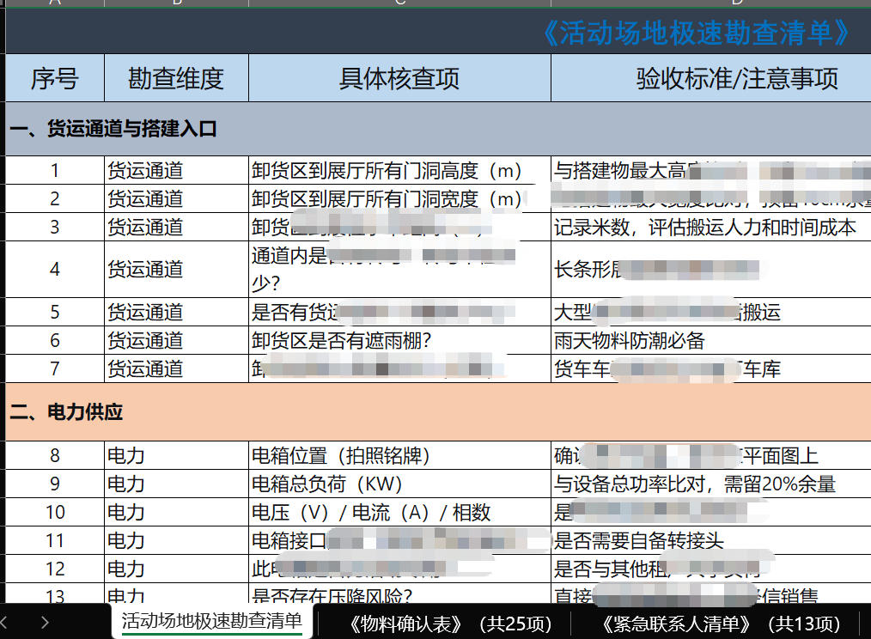Select the 验收标准/注意事项 header cell
The width and height of the screenshot is (871, 639).
coord(711,78)
